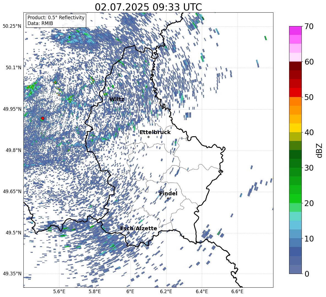Click the 49.8°N latitude tick label

pyautogui.click(x=13, y=150)
